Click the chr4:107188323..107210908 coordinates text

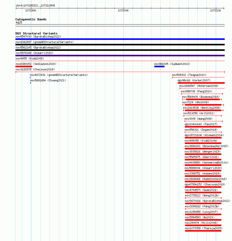click(35, 5)
